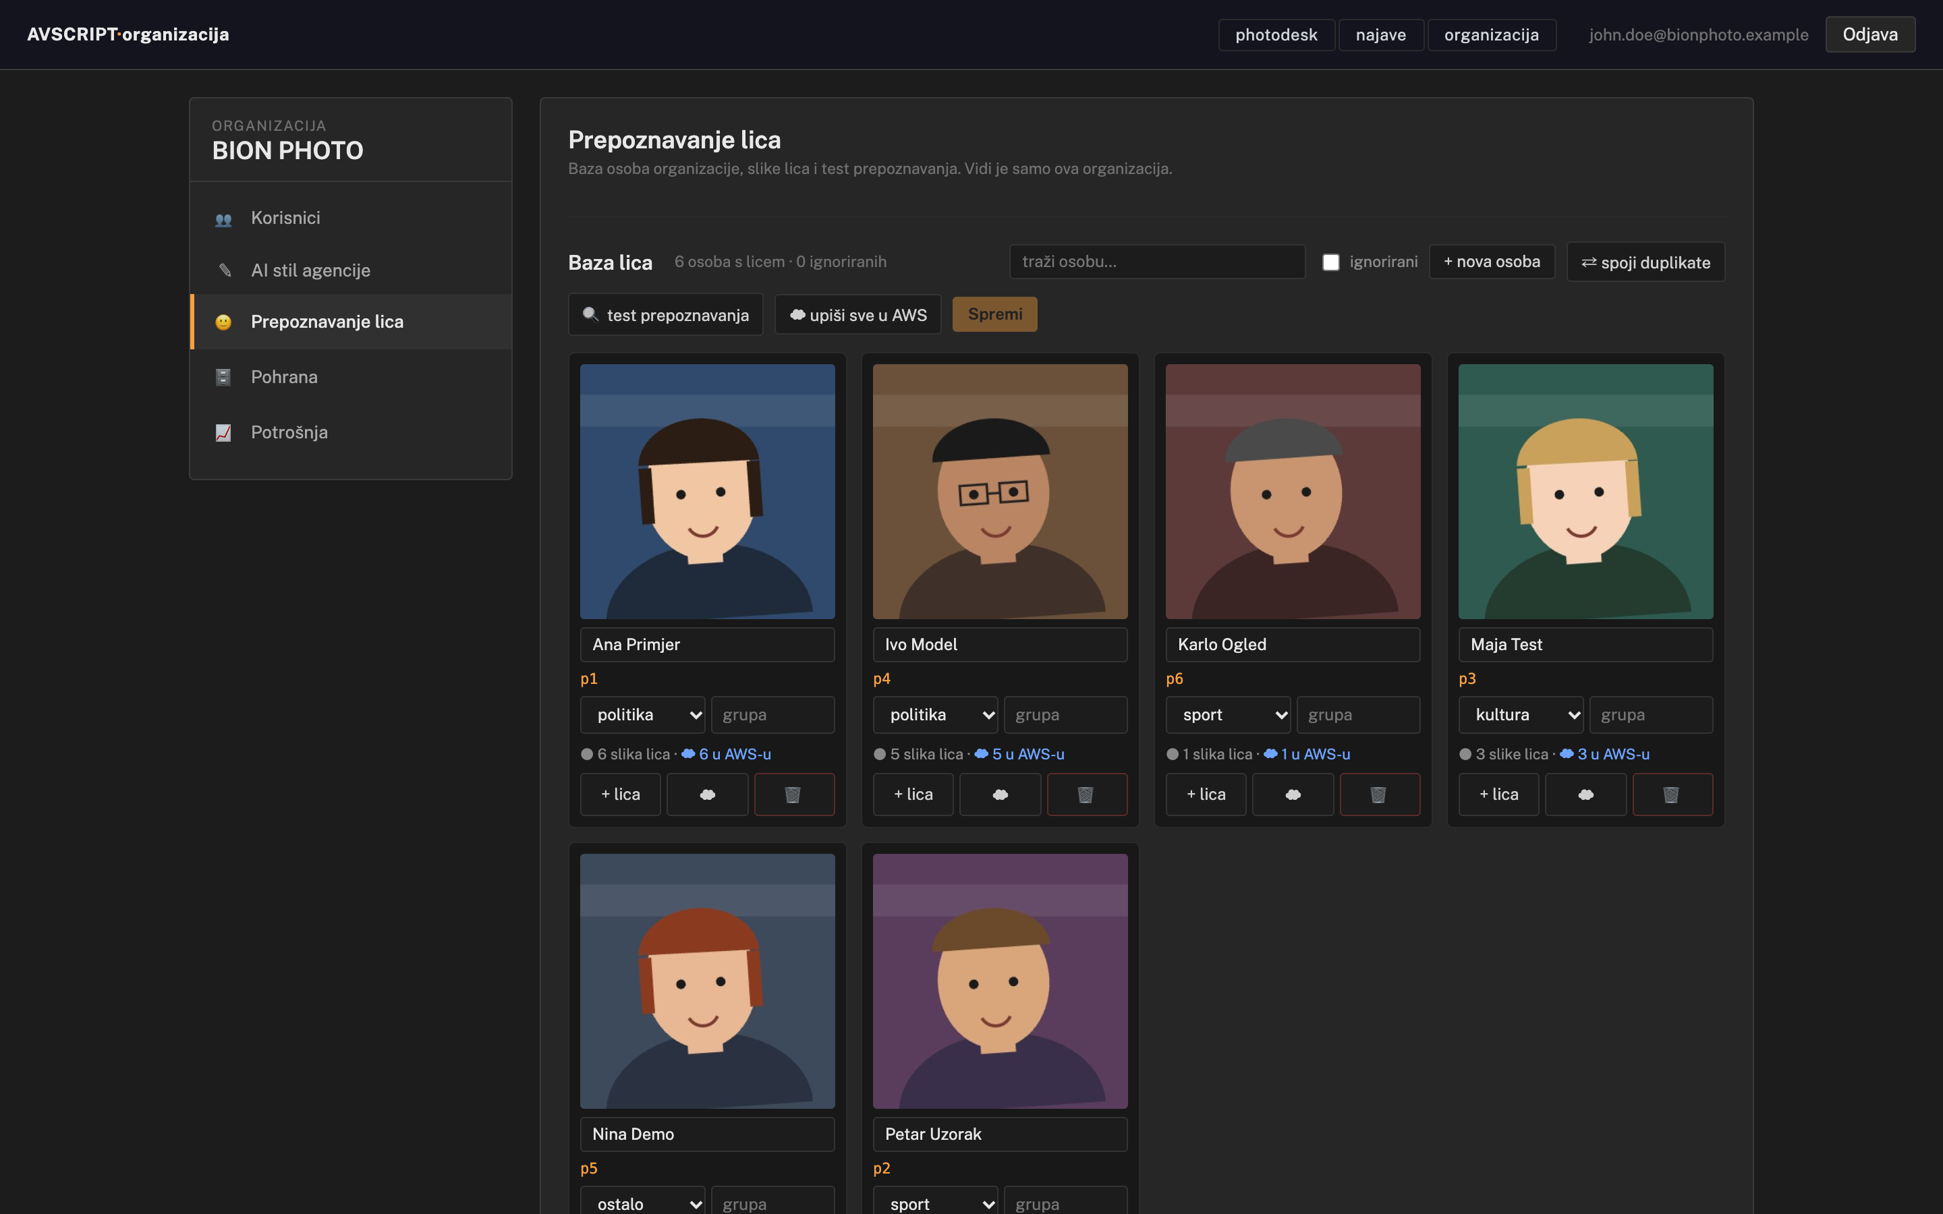Delete Maja Test with trash icon

coord(1672,794)
